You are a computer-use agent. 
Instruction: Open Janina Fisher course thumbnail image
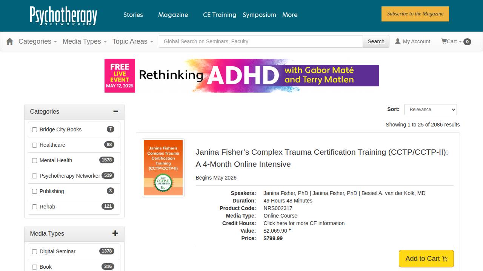(x=163, y=167)
